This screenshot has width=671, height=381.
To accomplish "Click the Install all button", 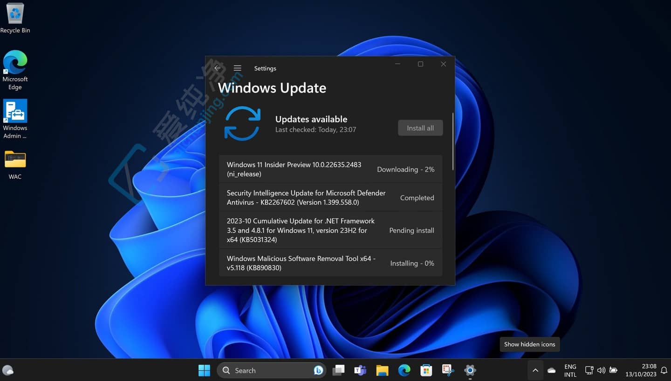I will 420,127.
